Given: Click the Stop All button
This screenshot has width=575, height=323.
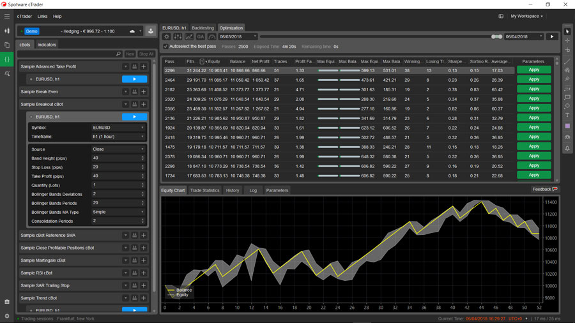Looking at the screenshot, I should (x=146, y=54).
